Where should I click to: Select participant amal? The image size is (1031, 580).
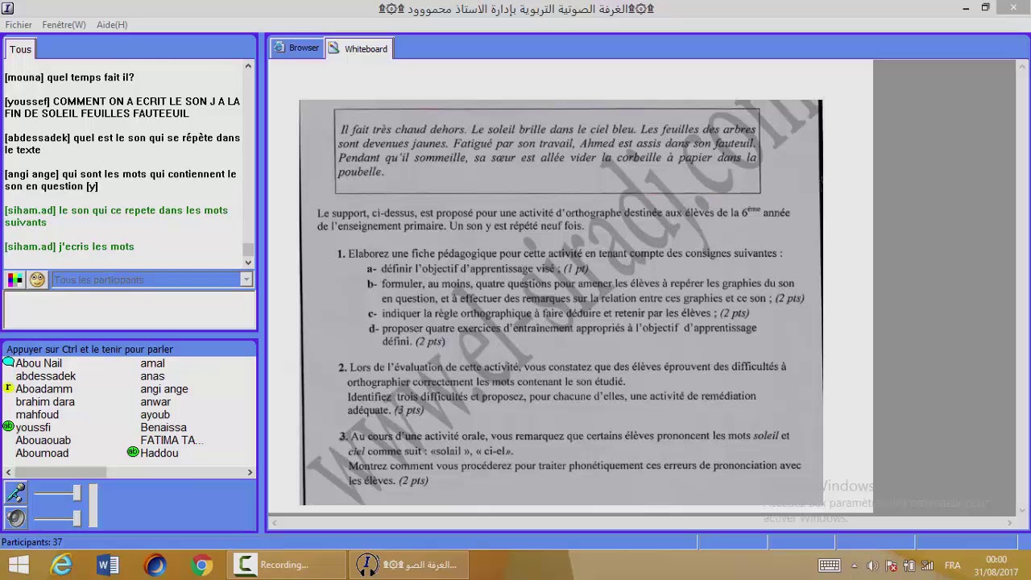point(152,363)
